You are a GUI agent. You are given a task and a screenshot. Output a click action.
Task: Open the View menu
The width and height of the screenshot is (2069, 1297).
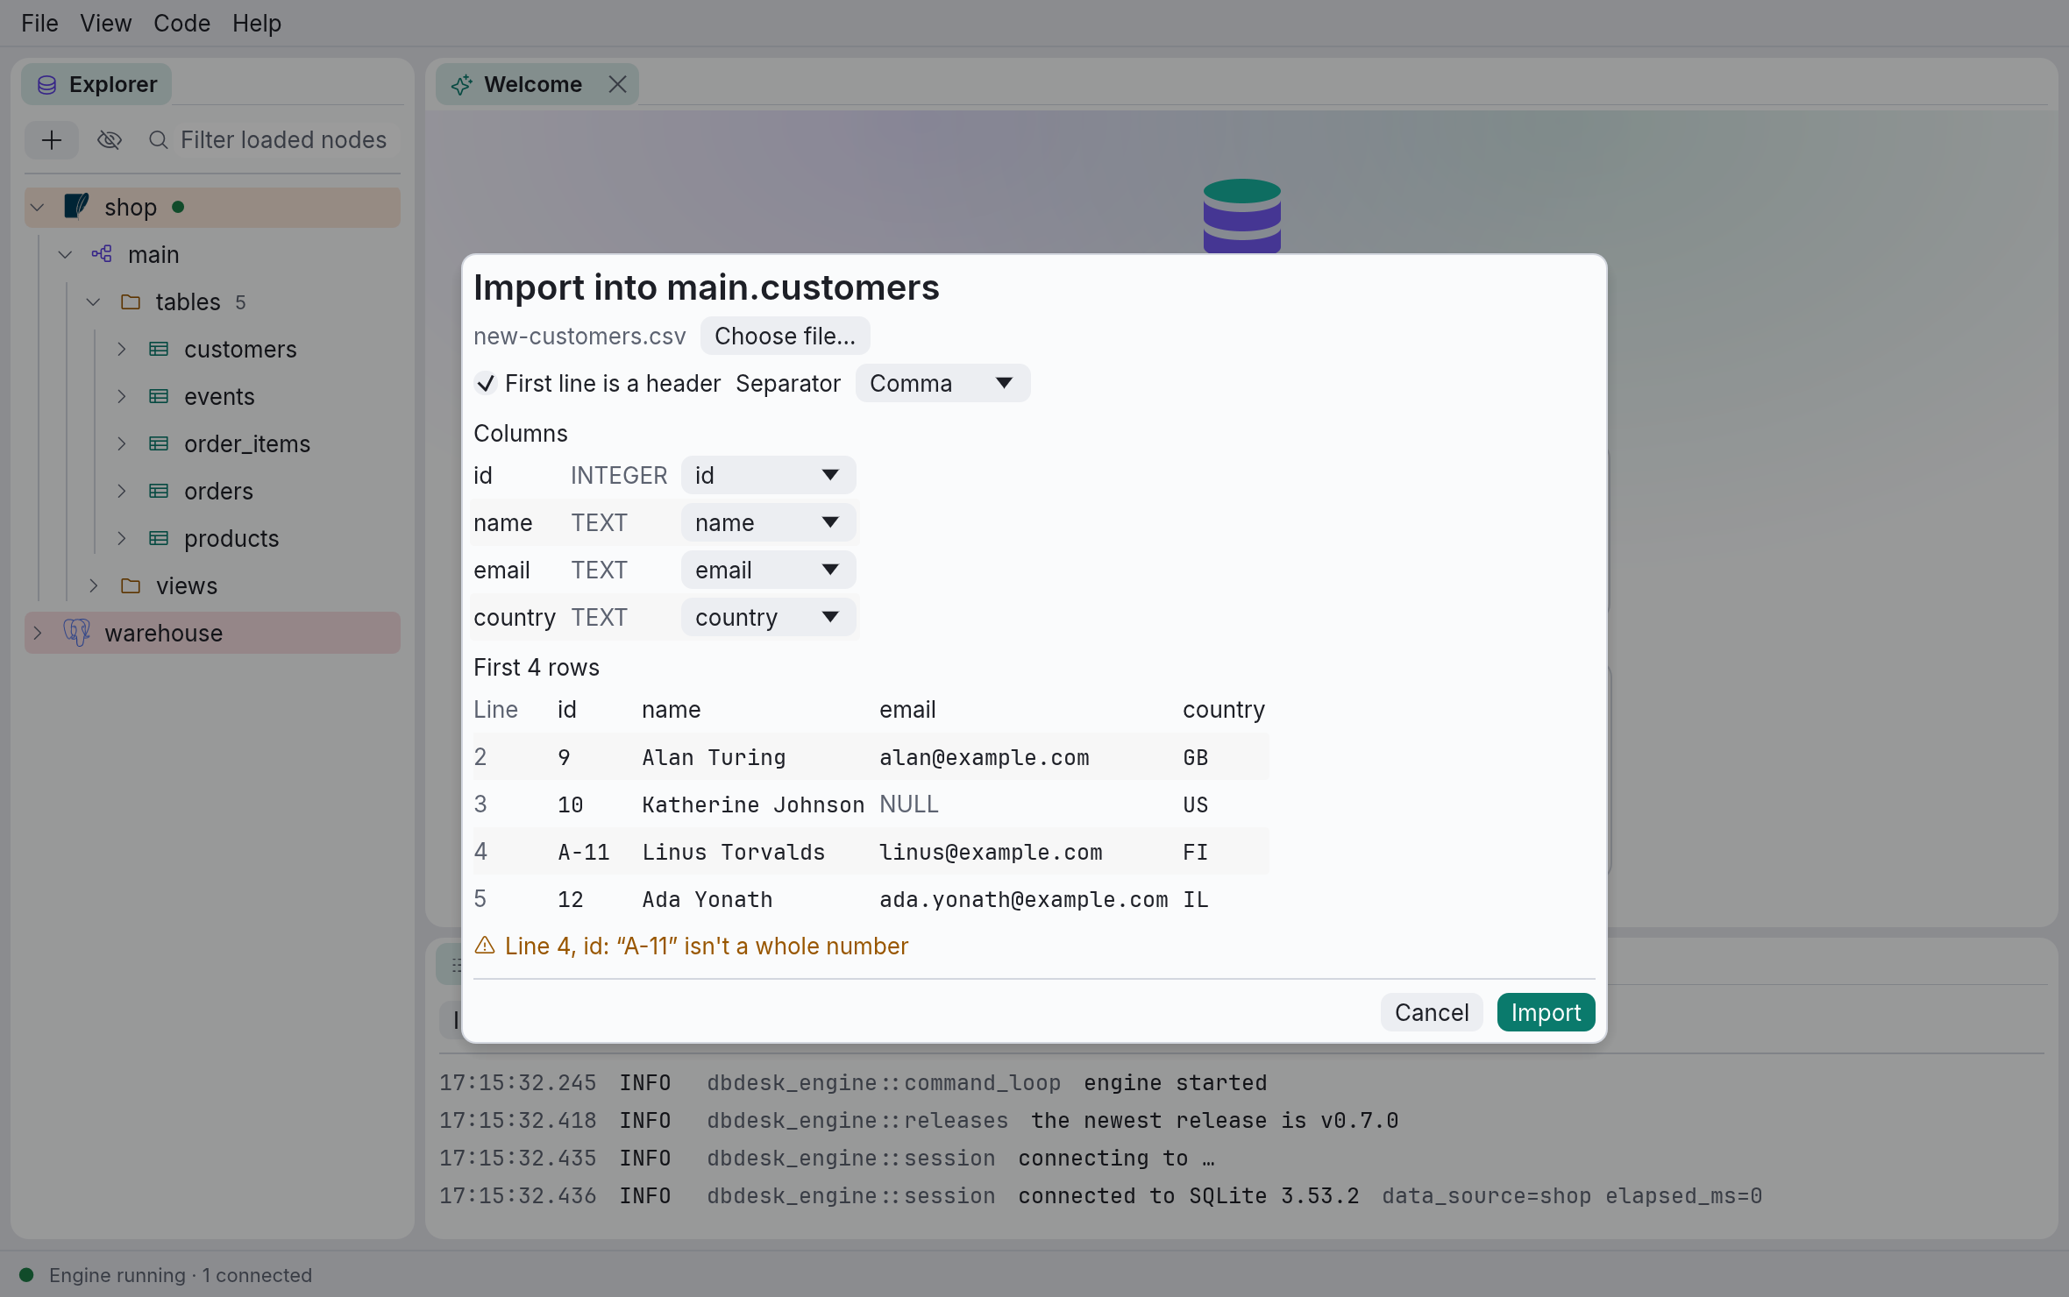(105, 24)
